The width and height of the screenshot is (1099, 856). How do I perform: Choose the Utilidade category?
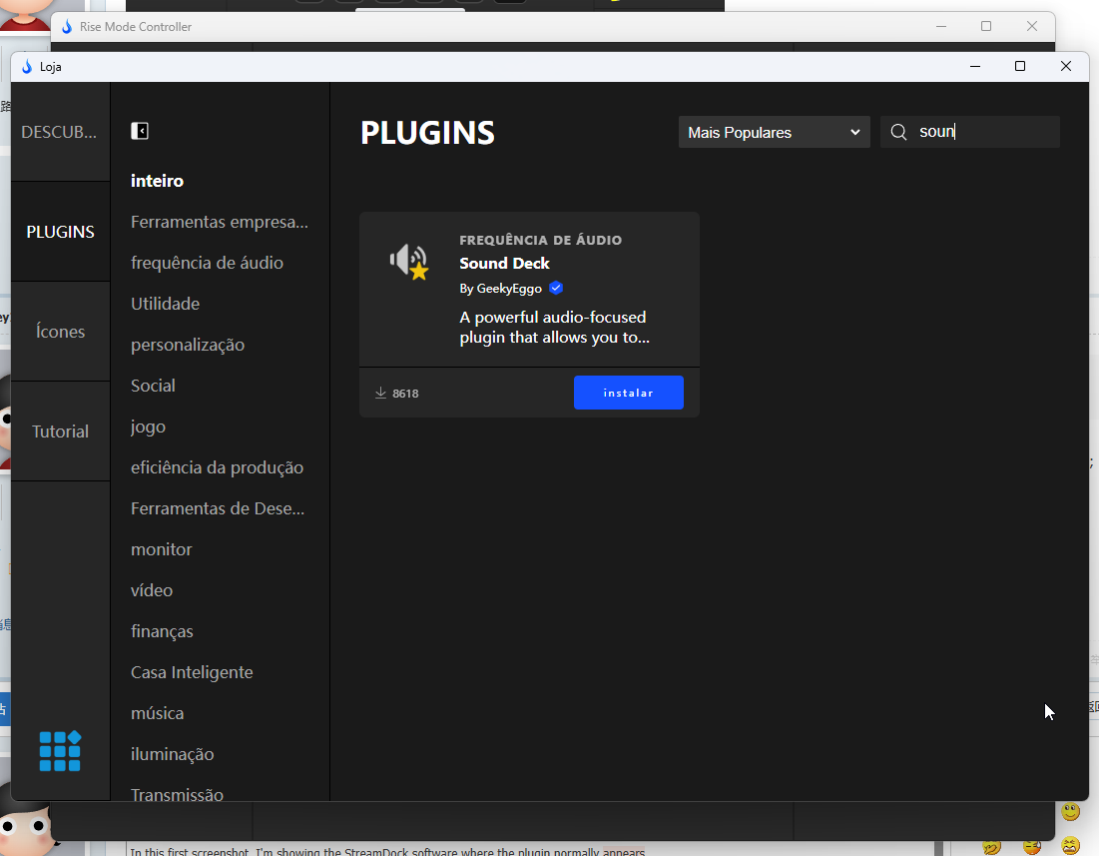pos(166,304)
